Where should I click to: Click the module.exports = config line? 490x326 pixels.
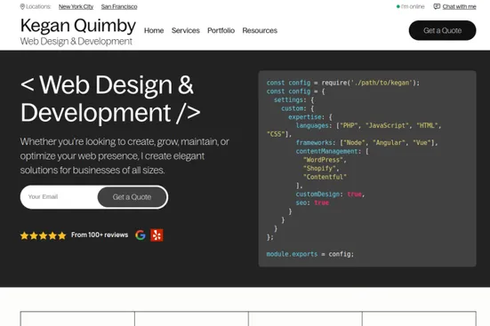[x=310, y=254]
